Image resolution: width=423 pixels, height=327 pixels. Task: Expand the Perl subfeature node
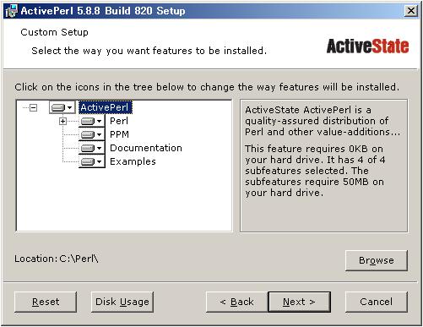coord(62,122)
